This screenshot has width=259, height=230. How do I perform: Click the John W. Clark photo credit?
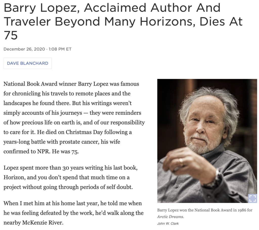point(168,223)
